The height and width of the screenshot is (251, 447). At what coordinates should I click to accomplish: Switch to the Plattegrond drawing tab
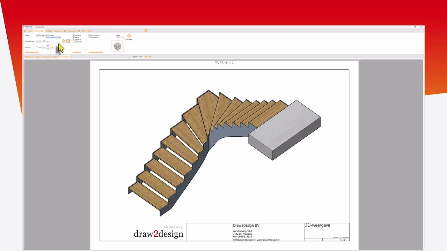29,57
